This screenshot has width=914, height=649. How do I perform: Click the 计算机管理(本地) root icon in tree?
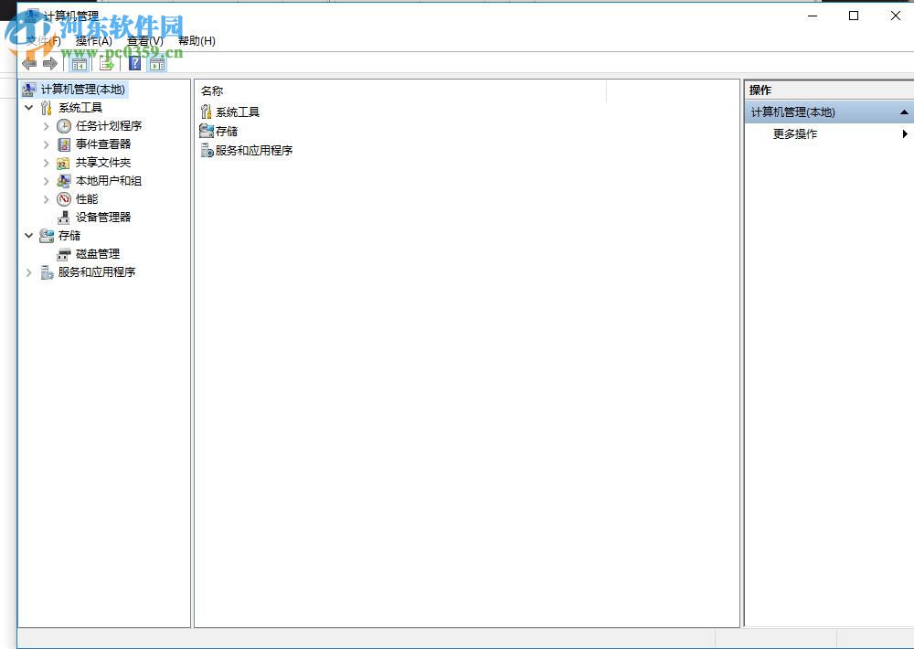[x=28, y=90]
